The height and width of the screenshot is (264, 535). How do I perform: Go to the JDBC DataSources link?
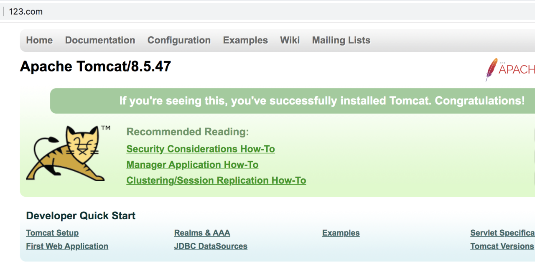tap(211, 246)
